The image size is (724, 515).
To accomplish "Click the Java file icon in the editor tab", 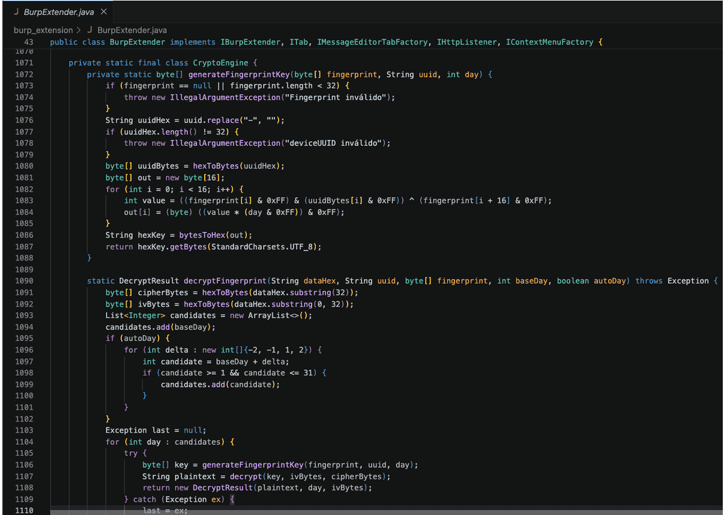I will click(x=17, y=12).
